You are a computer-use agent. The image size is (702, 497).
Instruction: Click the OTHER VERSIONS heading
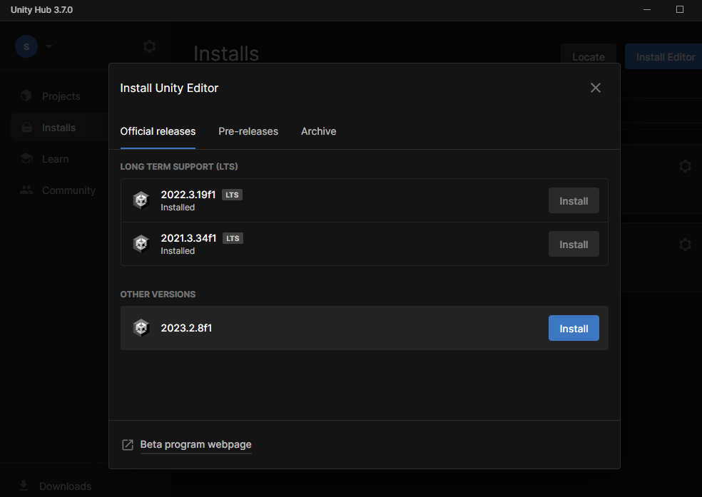point(158,294)
